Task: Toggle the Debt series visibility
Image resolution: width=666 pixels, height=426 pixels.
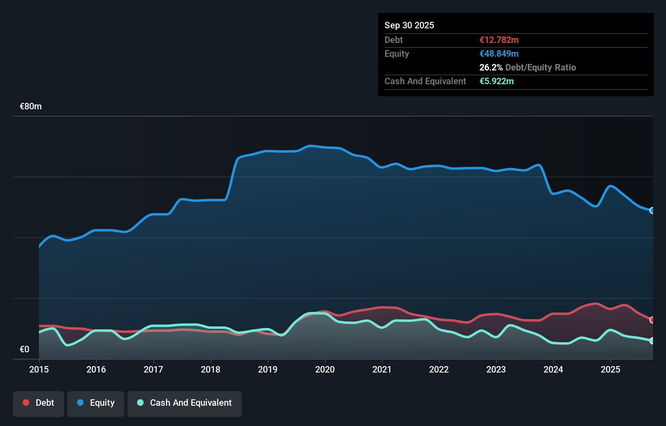Action: pos(39,404)
